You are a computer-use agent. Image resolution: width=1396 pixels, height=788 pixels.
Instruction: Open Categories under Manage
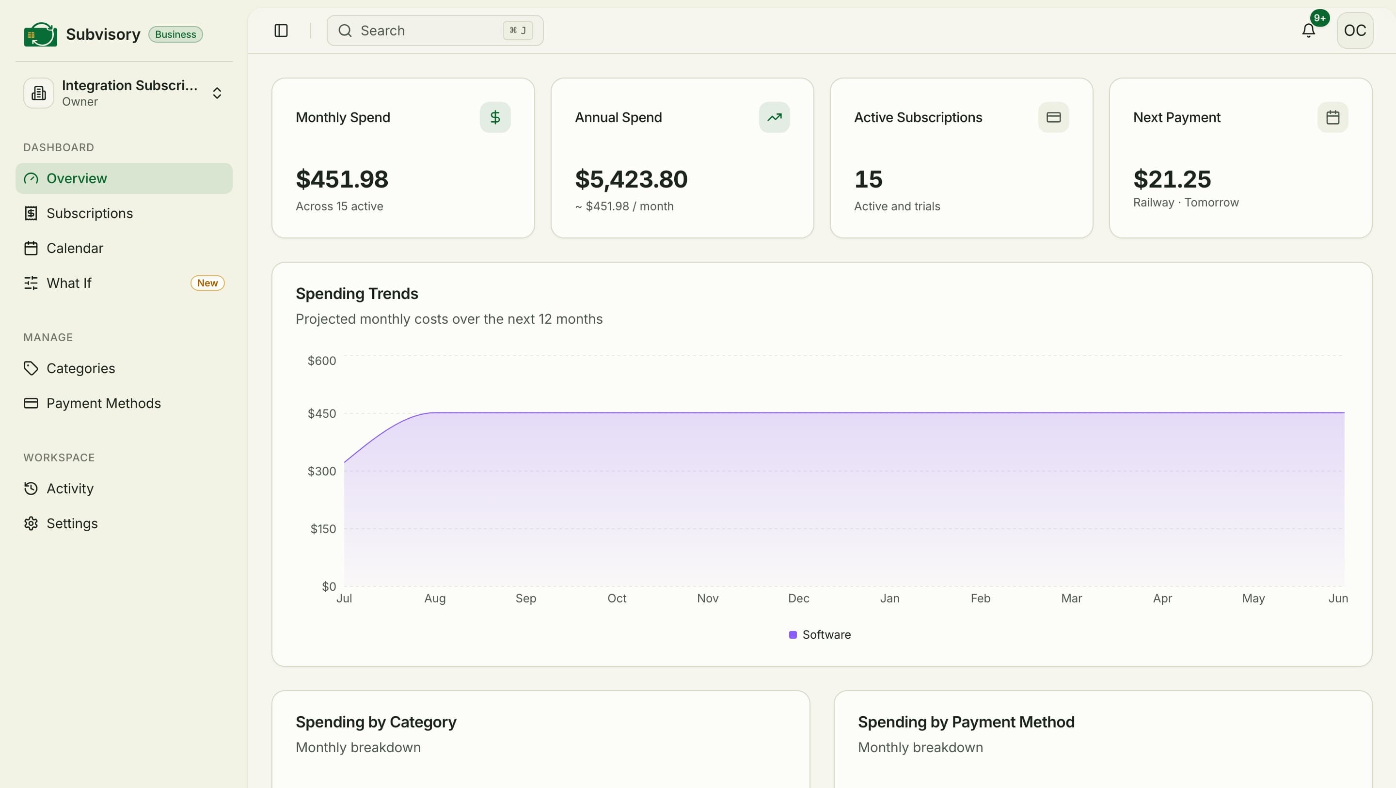pyautogui.click(x=124, y=368)
